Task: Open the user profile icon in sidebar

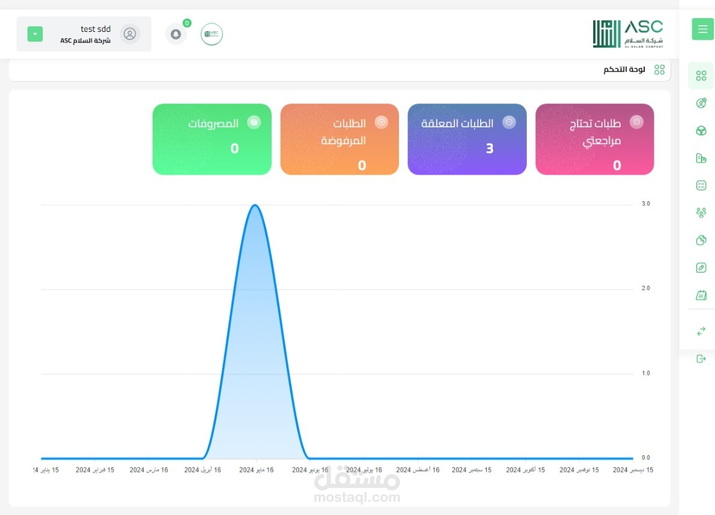Action: [x=701, y=103]
